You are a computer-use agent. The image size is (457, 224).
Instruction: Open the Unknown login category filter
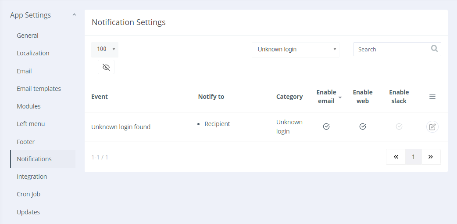point(296,49)
